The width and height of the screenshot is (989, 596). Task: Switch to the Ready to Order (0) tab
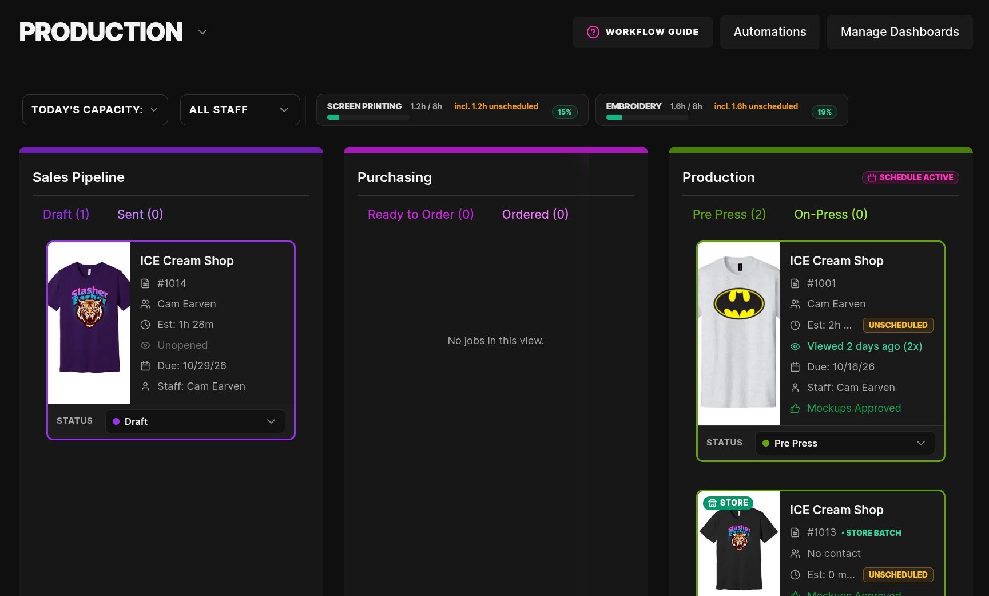pos(421,214)
